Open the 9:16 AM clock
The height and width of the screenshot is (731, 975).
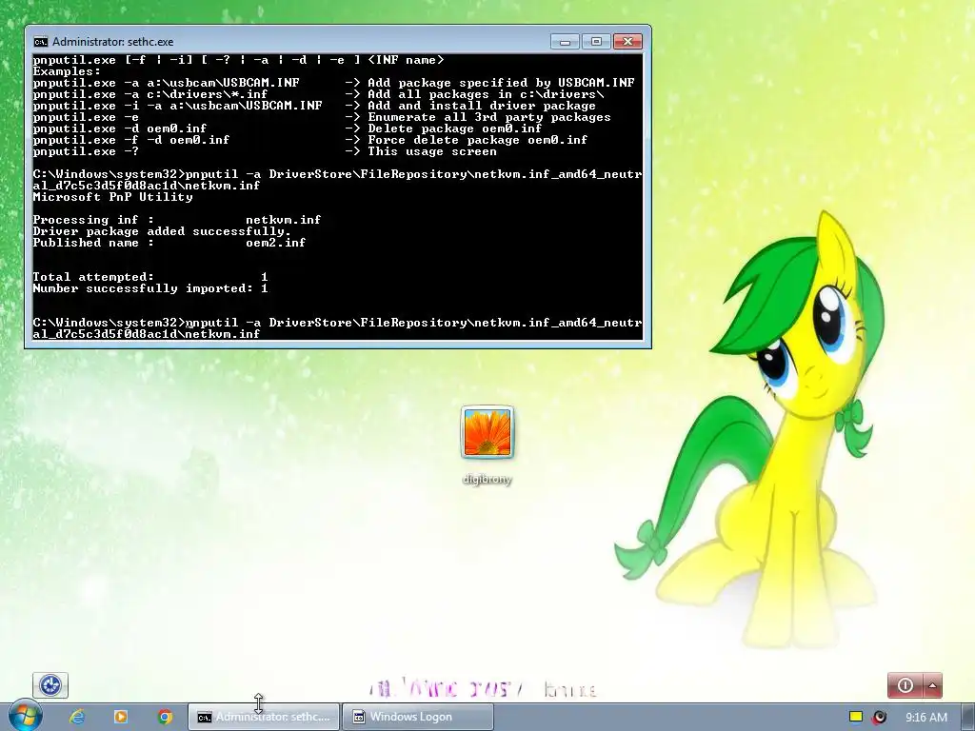[x=926, y=718]
